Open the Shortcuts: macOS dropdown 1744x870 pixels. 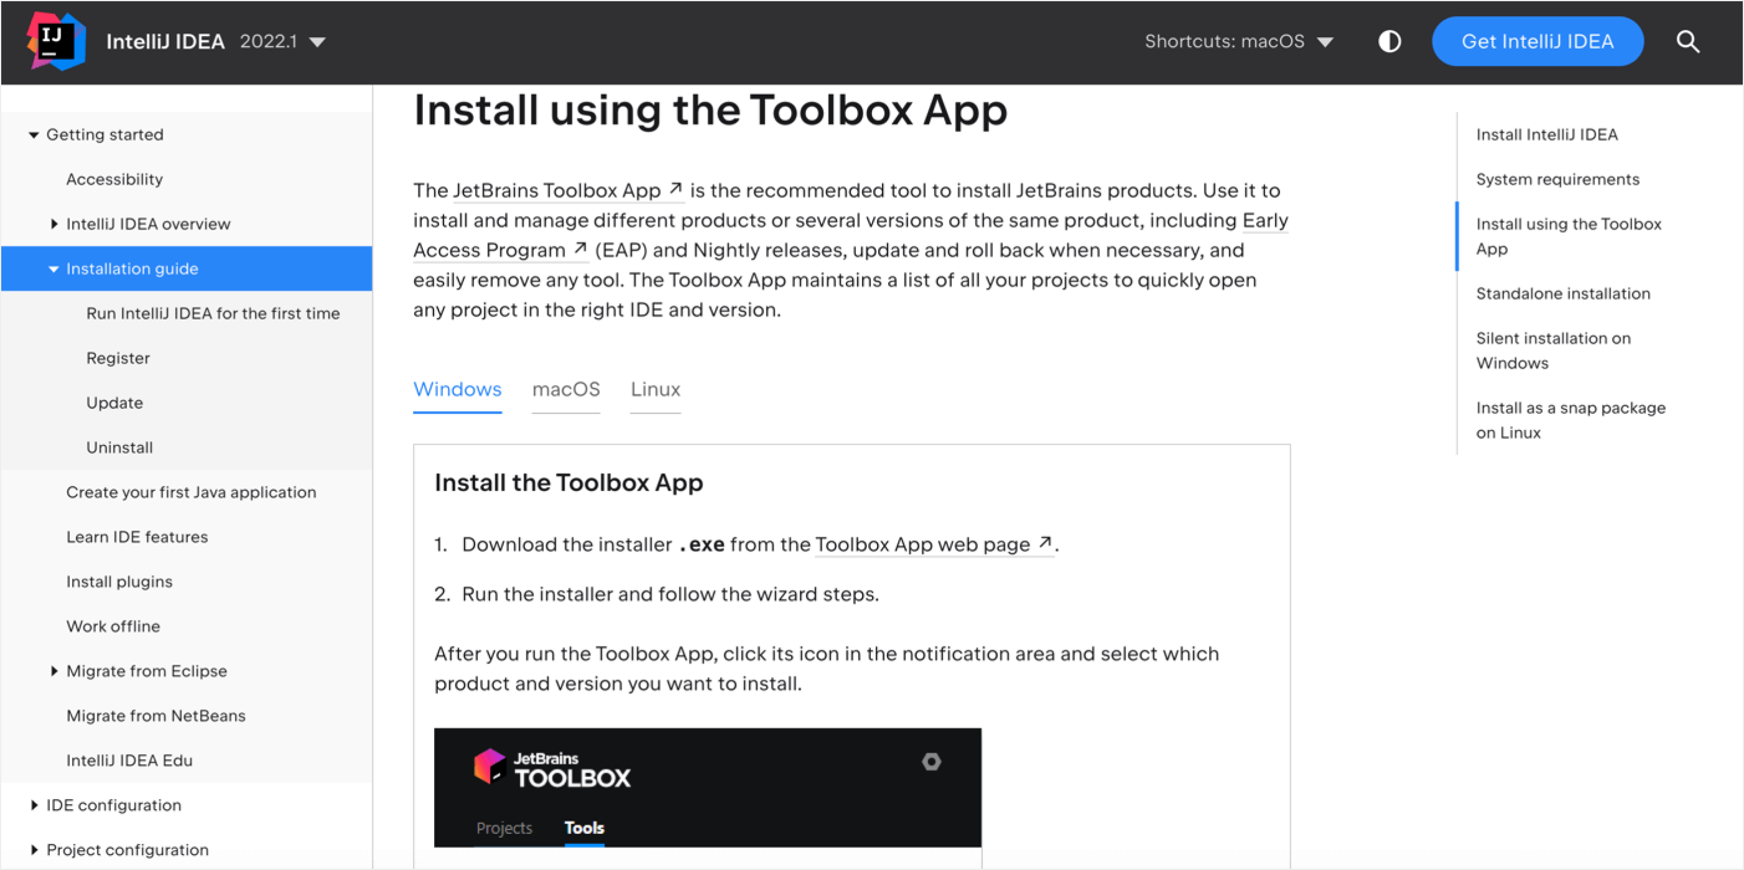pyautogui.click(x=1239, y=42)
